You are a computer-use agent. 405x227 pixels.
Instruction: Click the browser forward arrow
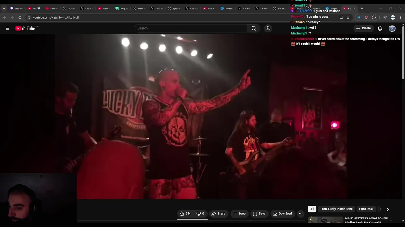click(x=12, y=17)
